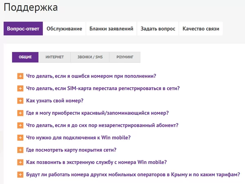This screenshot has width=245, height=184.
Task: Click the plus icon beside the unregistered subscriber question
Action: [x=20, y=125]
